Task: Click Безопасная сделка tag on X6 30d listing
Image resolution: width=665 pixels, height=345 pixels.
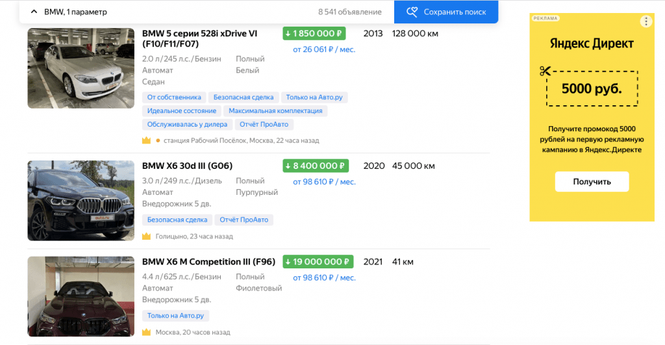Action: tap(177, 220)
